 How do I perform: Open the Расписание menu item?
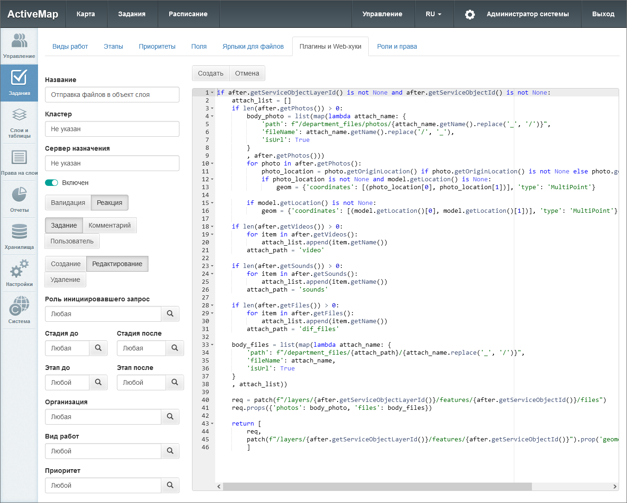[188, 14]
